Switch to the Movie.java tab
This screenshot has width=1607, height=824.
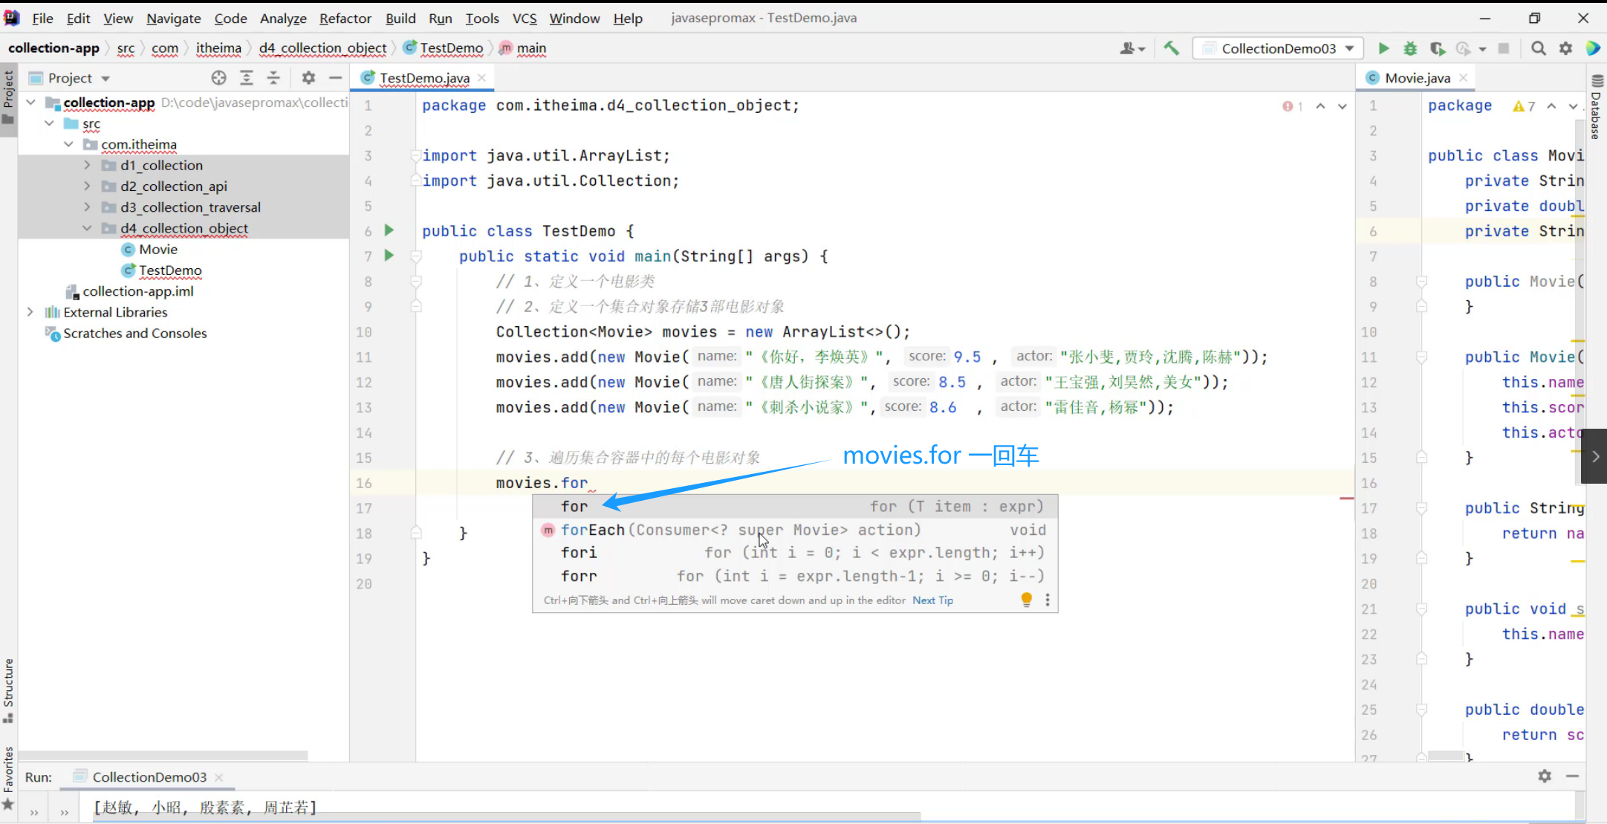click(1417, 77)
